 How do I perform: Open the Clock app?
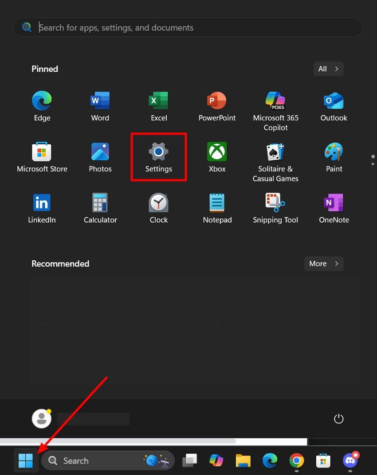(158, 202)
